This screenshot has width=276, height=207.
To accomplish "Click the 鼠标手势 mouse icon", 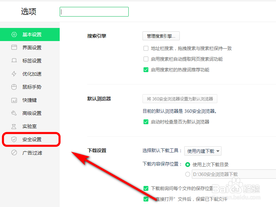I will pyautogui.click(x=14, y=87).
